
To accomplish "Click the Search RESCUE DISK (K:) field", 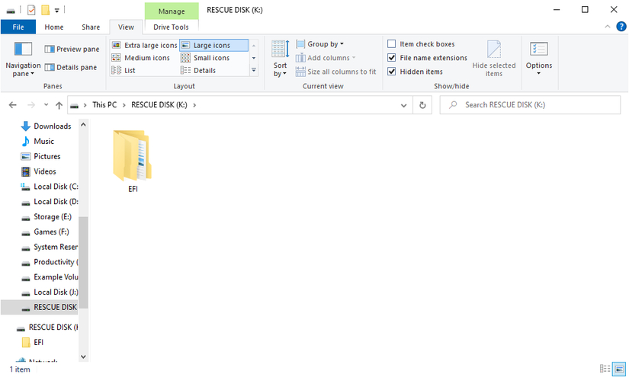I will [530, 105].
